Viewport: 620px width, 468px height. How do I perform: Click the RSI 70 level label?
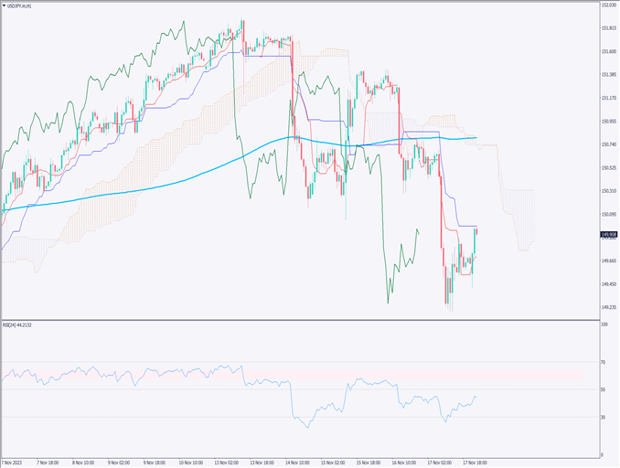604,363
